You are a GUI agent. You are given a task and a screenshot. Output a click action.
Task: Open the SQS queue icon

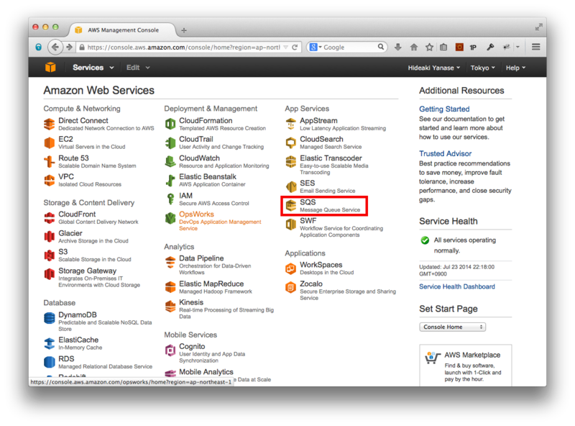291,206
